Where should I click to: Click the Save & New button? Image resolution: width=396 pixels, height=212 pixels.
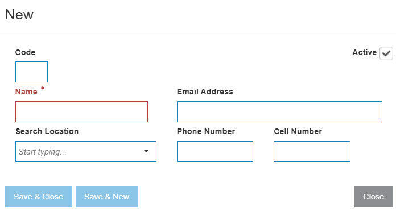click(x=107, y=197)
